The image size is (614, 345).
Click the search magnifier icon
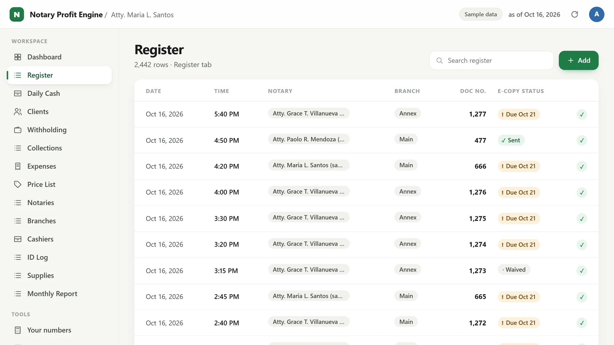pos(439,60)
